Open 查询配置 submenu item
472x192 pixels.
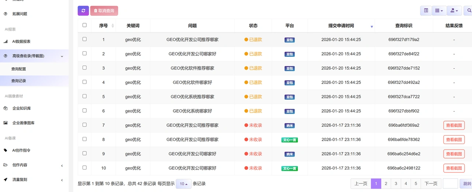[19, 69]
